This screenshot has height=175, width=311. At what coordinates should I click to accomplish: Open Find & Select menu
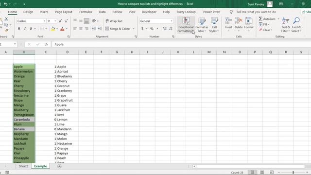(296, 25)
